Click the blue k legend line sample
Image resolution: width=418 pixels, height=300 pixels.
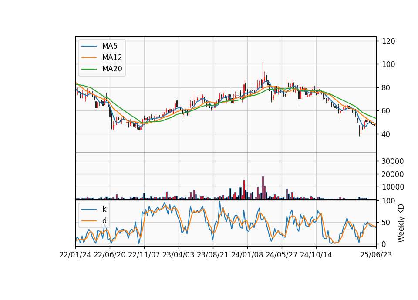[89, 210]
